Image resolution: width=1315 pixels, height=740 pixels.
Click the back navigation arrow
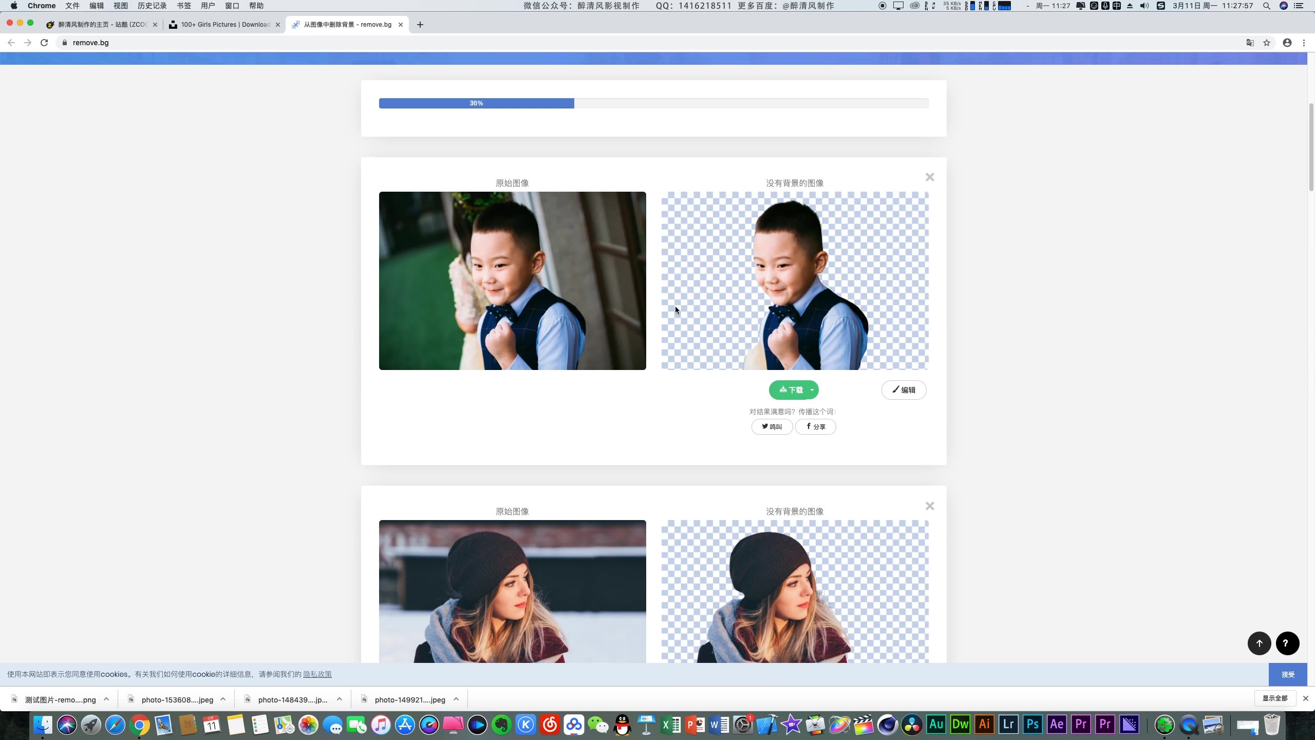pyautogui.click(x=11, y=43)
